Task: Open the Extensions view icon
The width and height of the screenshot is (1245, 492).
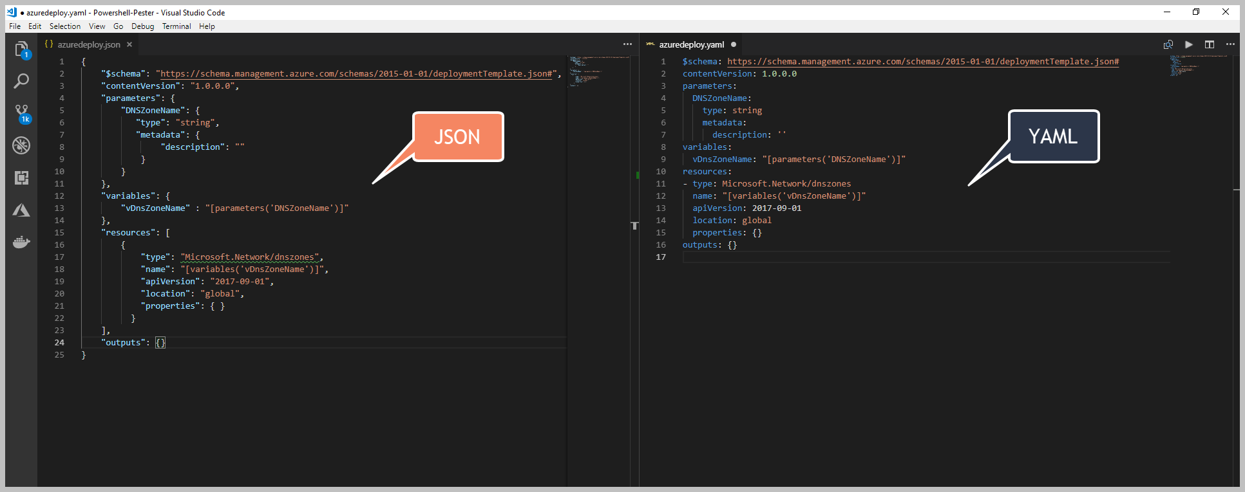Action: pos(21,178)
